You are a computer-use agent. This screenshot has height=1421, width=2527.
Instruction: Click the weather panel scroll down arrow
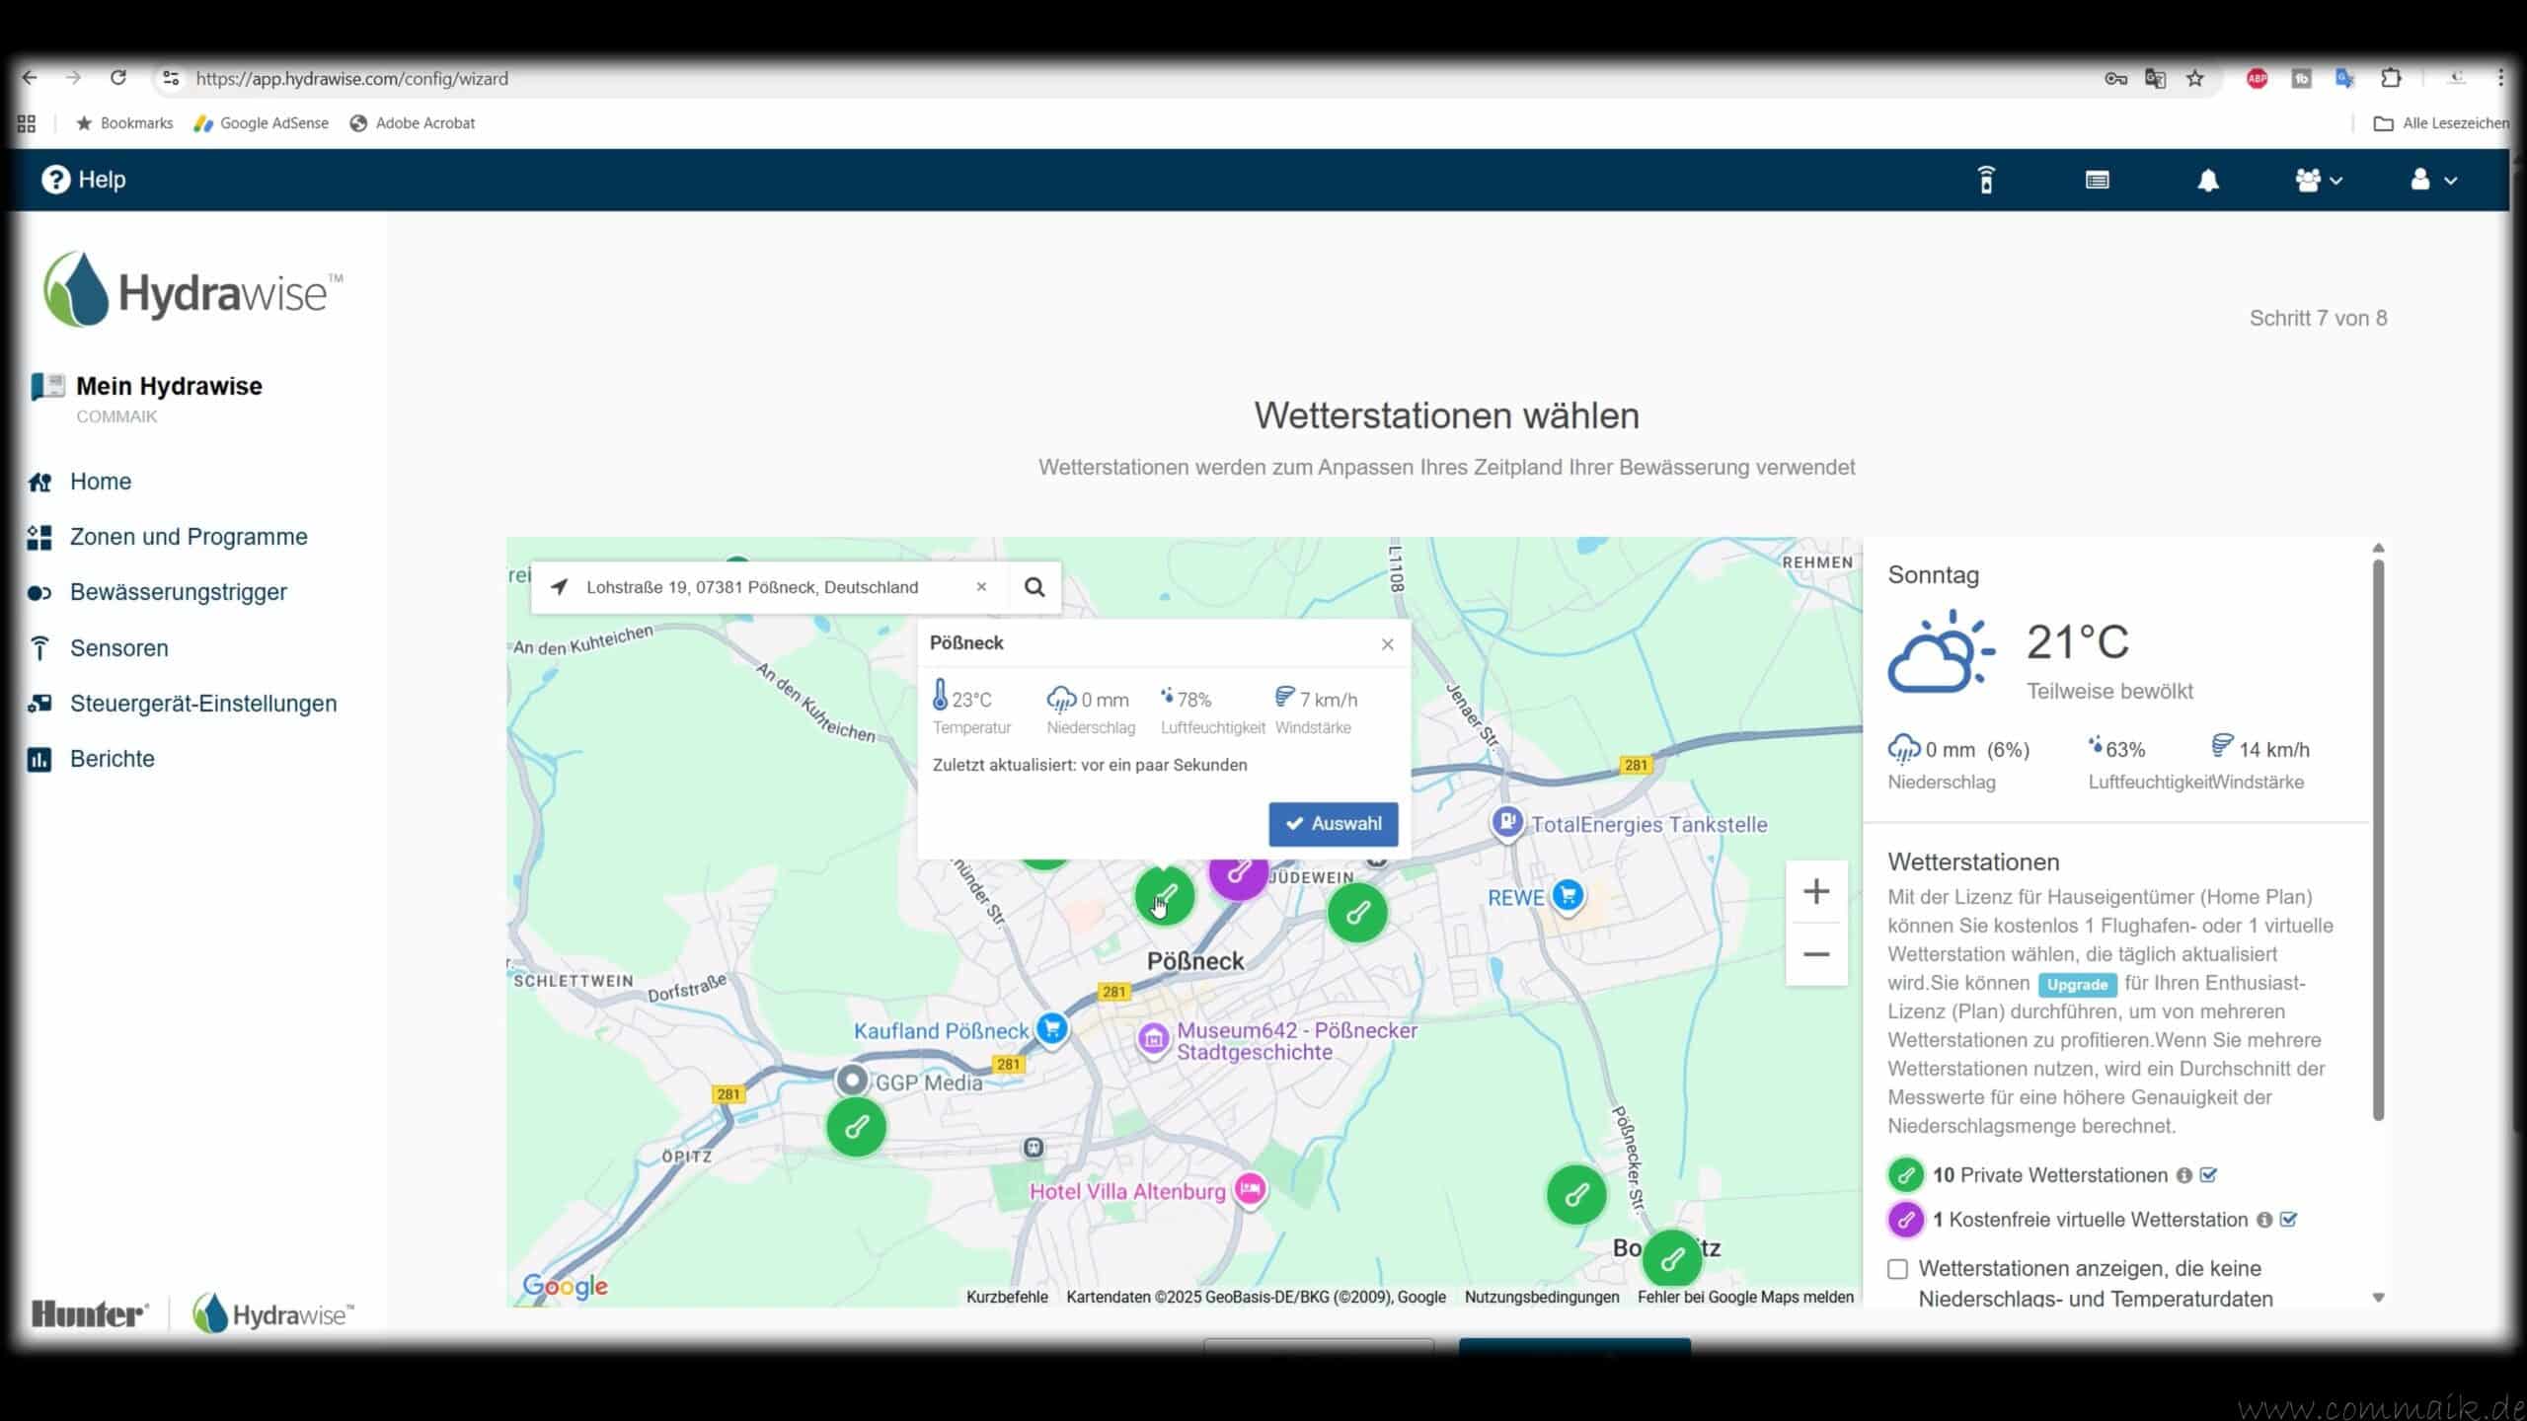point(2378,1298)
